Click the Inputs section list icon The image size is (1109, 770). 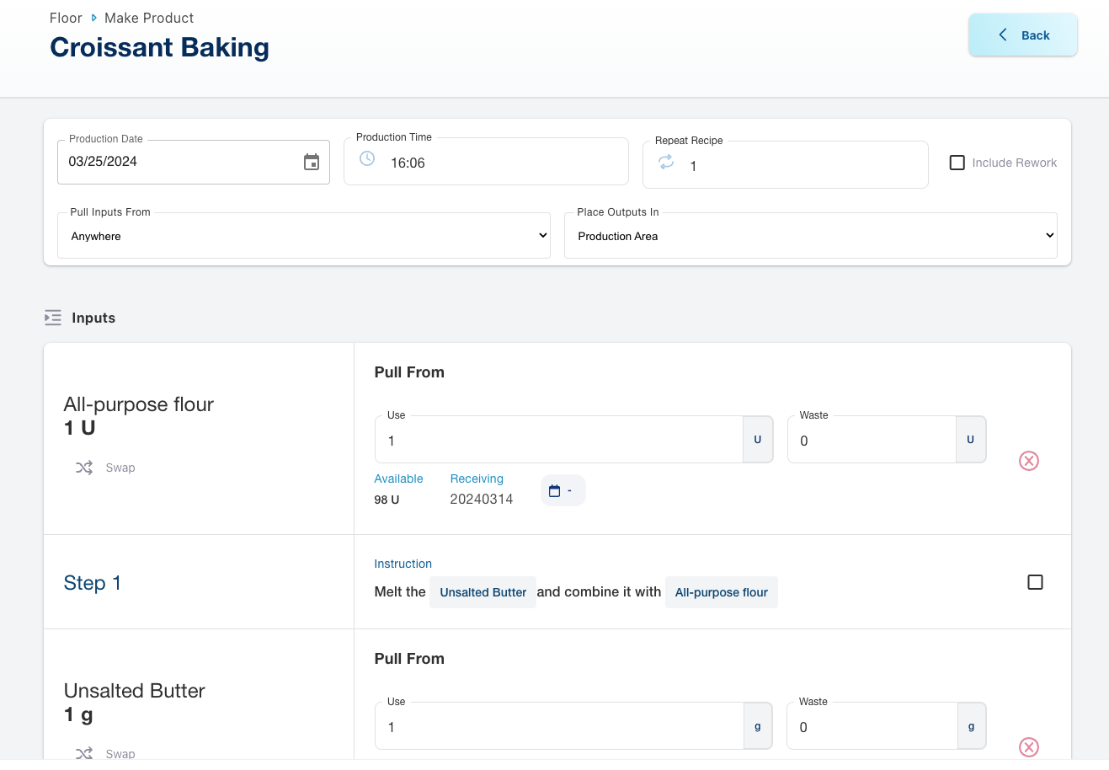coord(53,318)
